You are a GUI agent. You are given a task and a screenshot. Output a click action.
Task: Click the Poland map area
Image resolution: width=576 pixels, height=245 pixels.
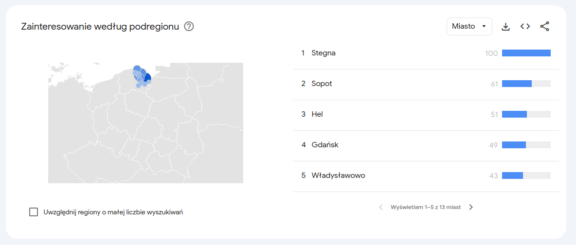click(145, 122)
